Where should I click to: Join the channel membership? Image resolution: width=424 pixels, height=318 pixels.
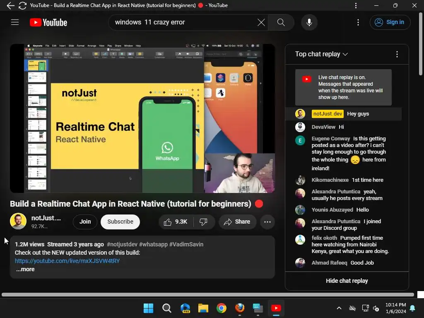85,222
